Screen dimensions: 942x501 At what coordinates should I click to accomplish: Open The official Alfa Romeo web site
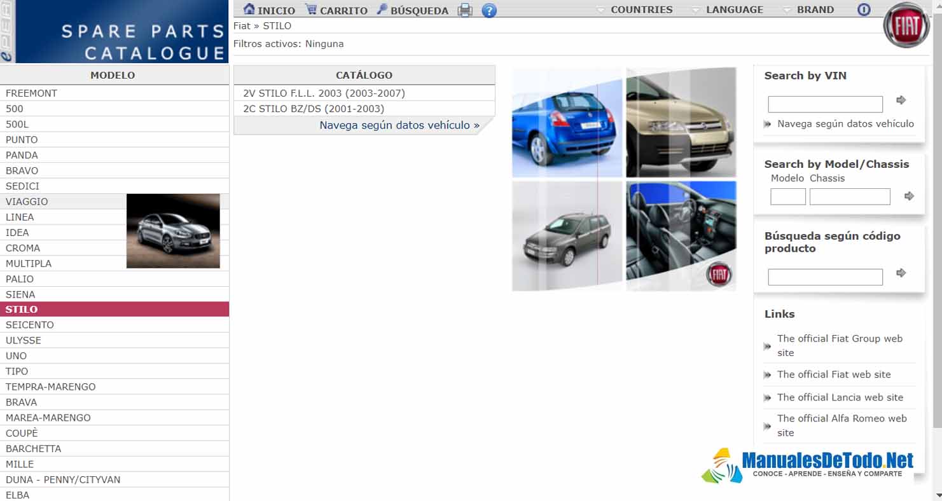pyautogui.click(x=842, y=425)
